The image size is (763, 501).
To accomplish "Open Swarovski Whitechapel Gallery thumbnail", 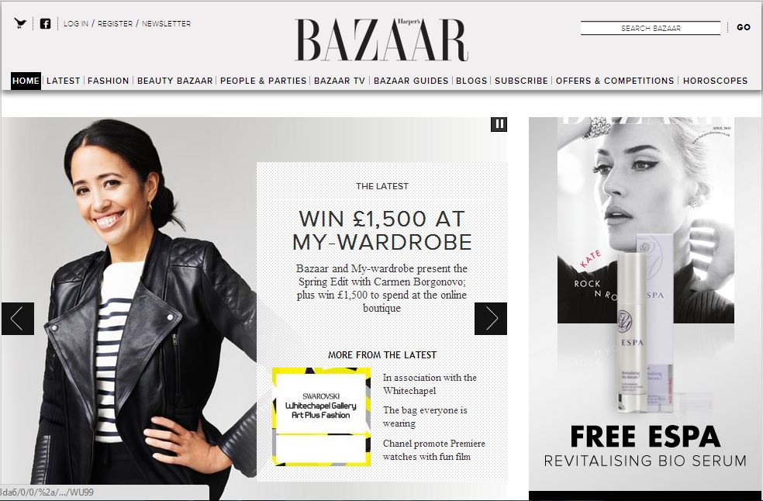I will click(321, 416).
